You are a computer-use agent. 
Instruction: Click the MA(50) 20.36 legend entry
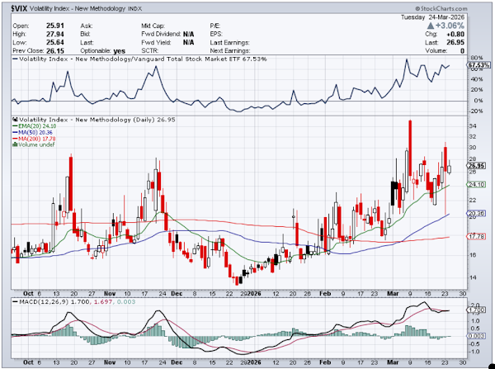(32, 132)
